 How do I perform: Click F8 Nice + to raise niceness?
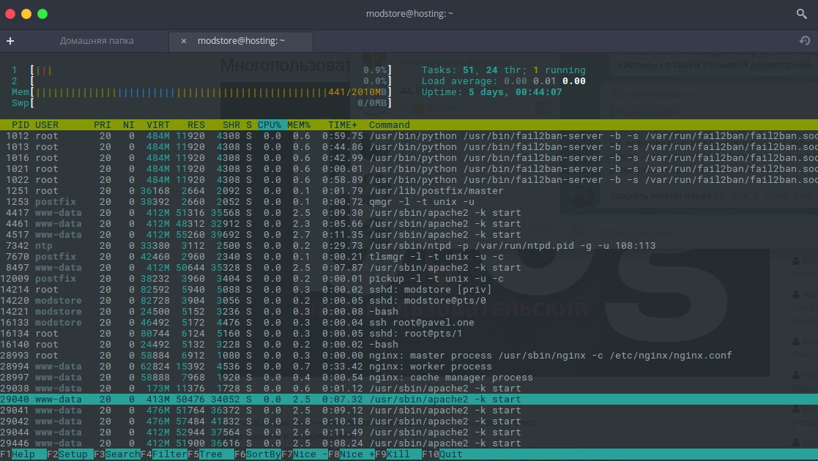click(352, 454)
